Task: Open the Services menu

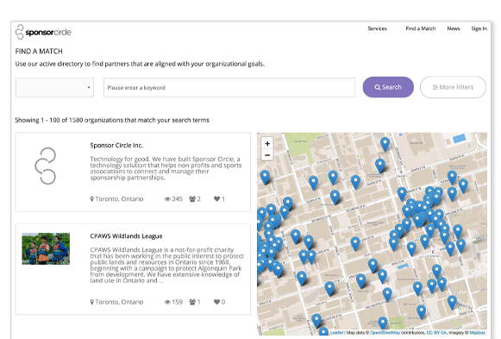Action: pyautogui.click(x=378, y=28)
